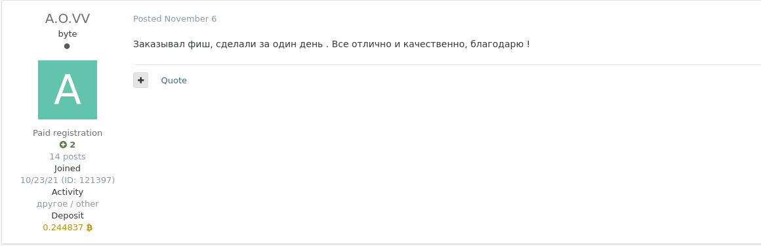
Task: Click the Russian post message text
Action: tap(331, 44)
